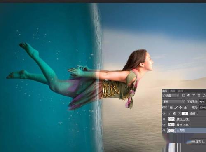Hide the second layer below 曲线 1
This screenshot has height=152, width=206.
click(x=164, y=119)
